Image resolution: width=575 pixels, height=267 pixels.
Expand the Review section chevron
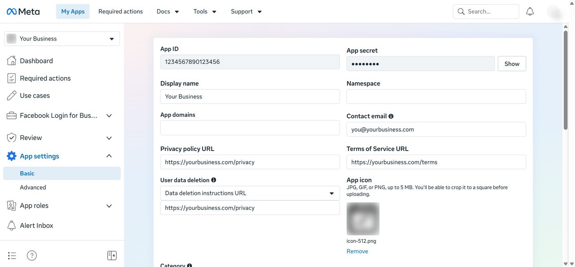[x=109, y=138]
